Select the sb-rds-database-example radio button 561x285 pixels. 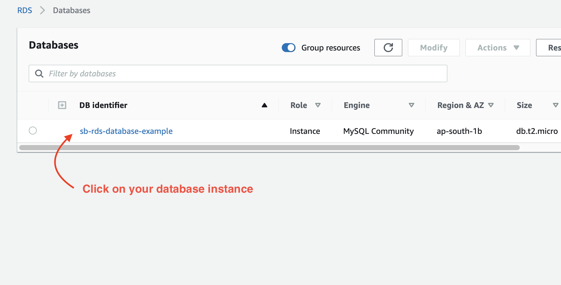pos(33,131)
